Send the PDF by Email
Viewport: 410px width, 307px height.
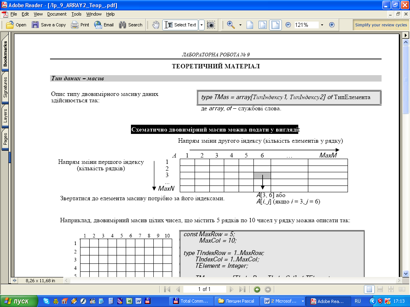click(104, 25)
